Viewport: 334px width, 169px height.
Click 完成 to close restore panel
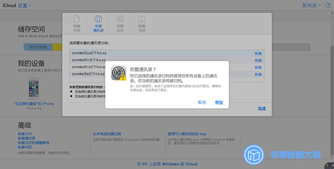click(262, 109)
